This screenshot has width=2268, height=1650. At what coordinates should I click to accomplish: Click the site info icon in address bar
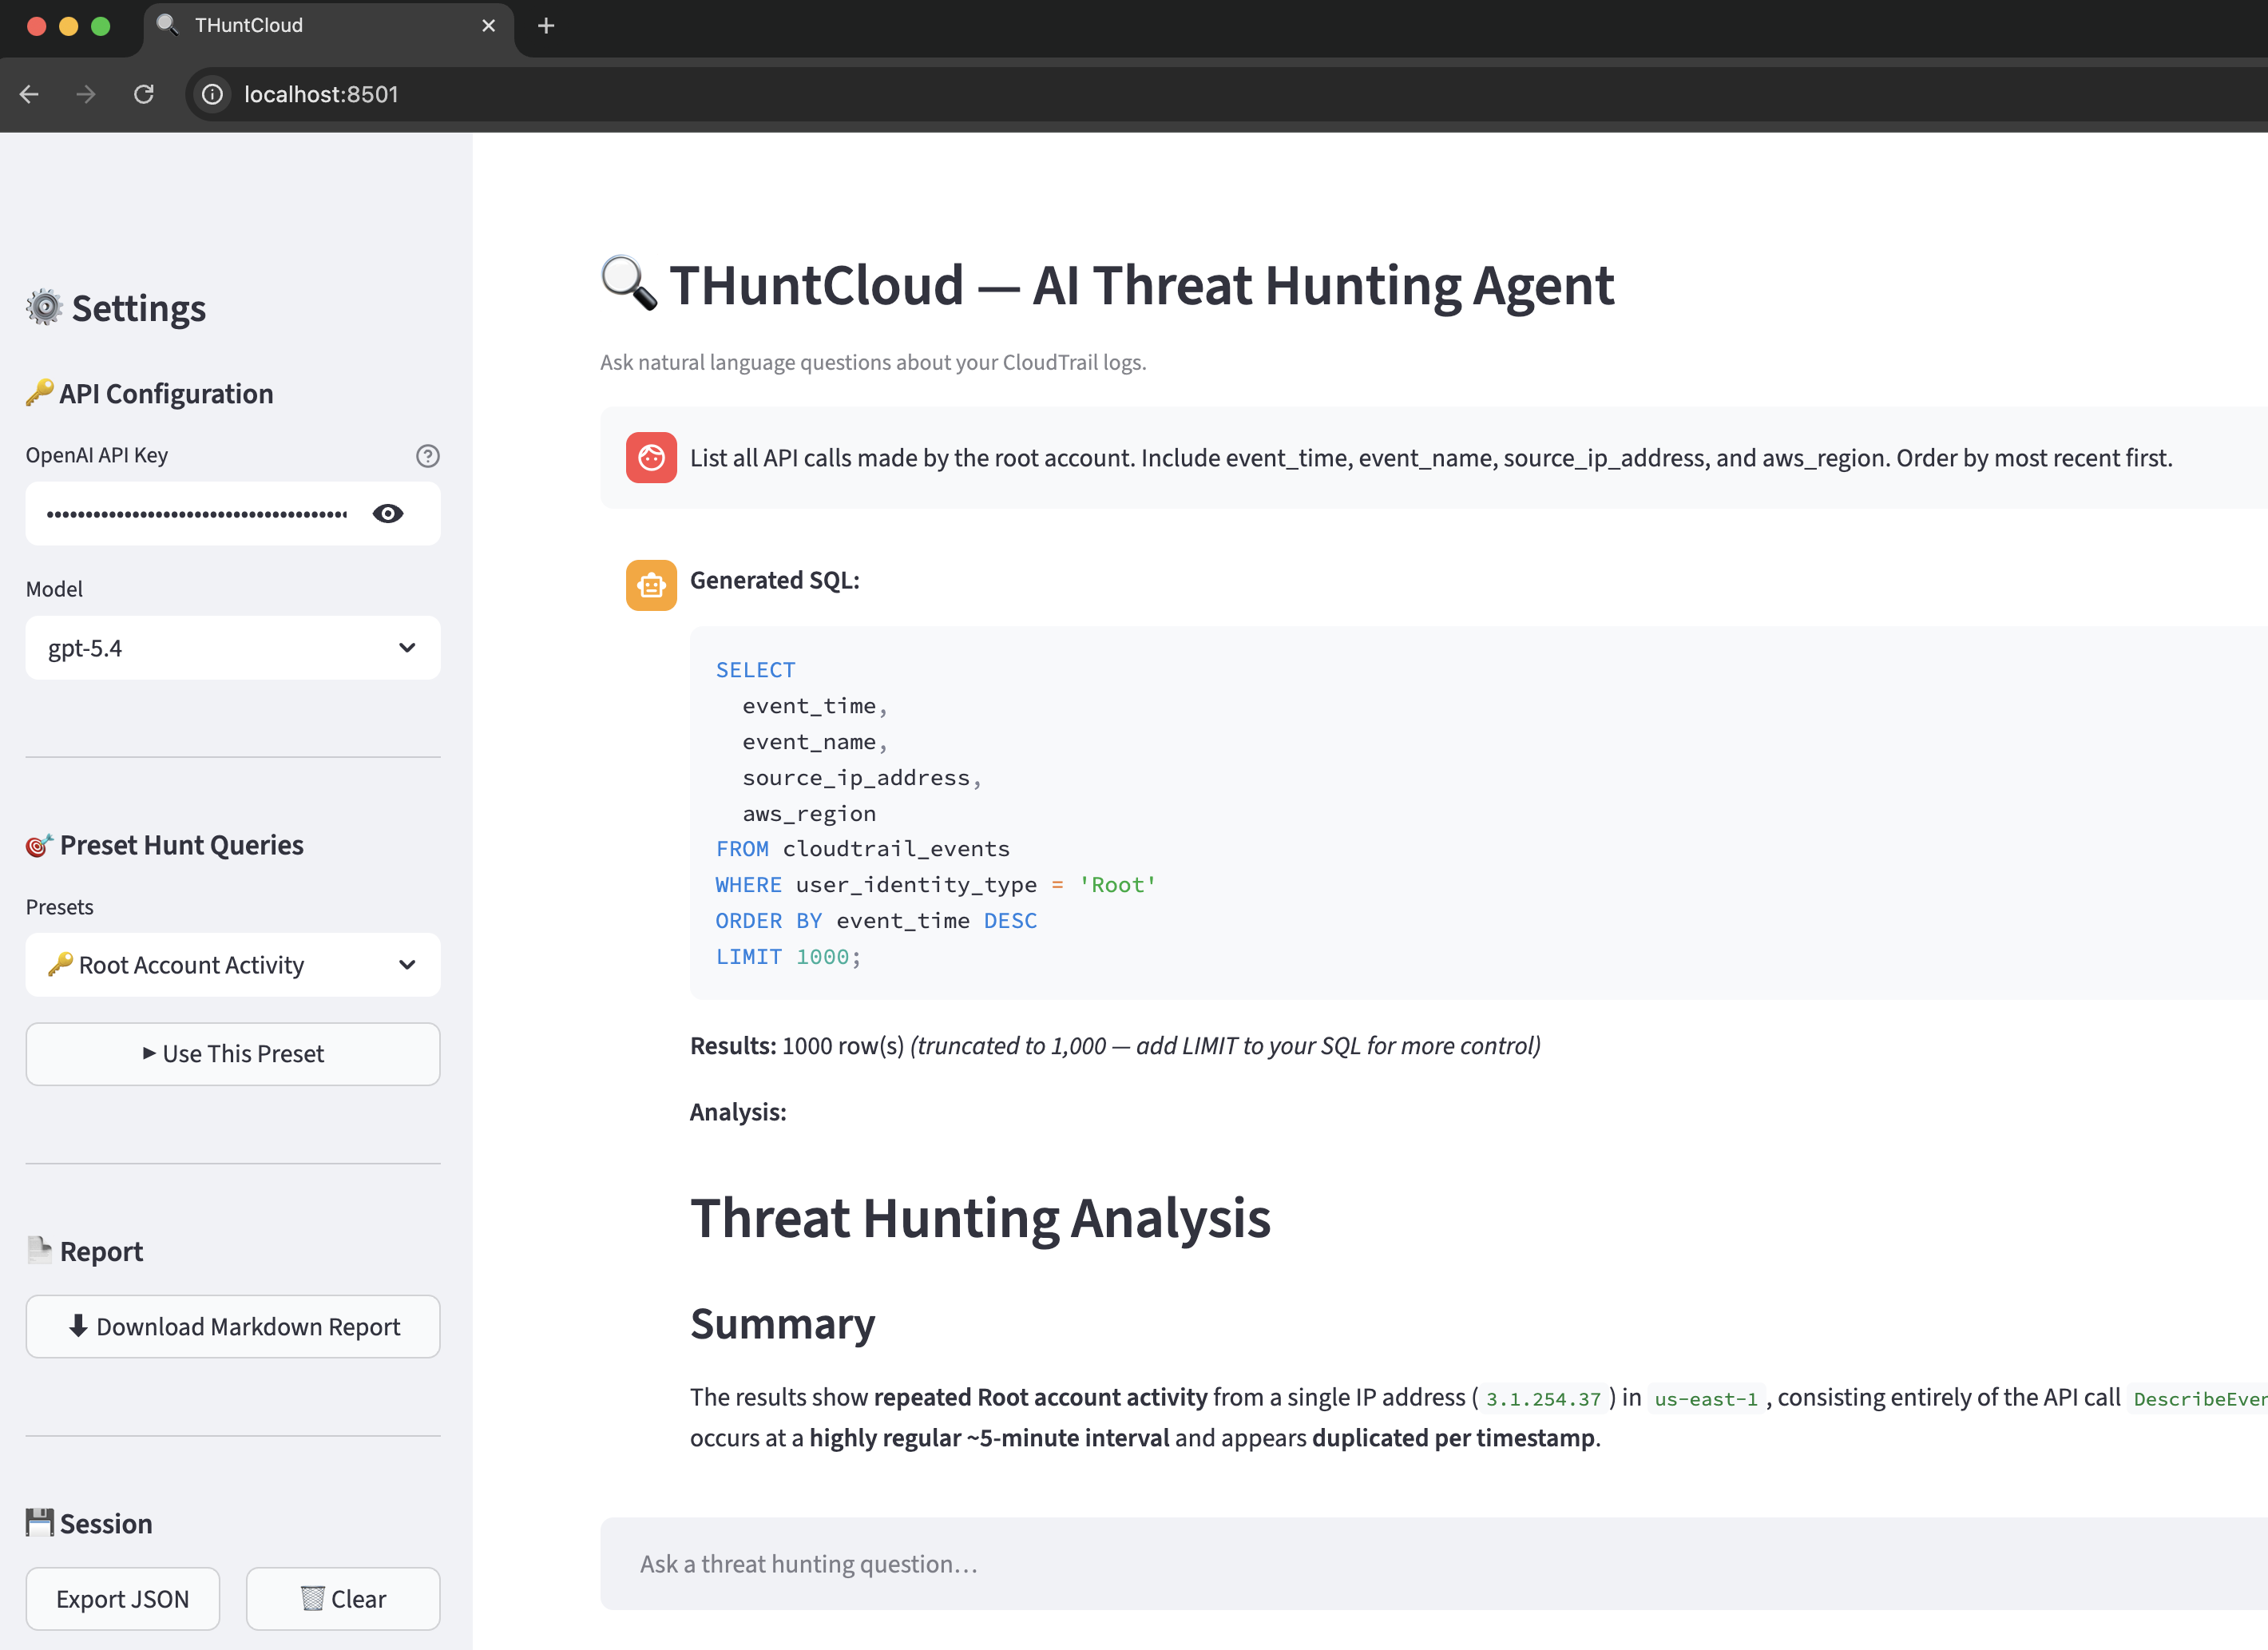[212, 94]
